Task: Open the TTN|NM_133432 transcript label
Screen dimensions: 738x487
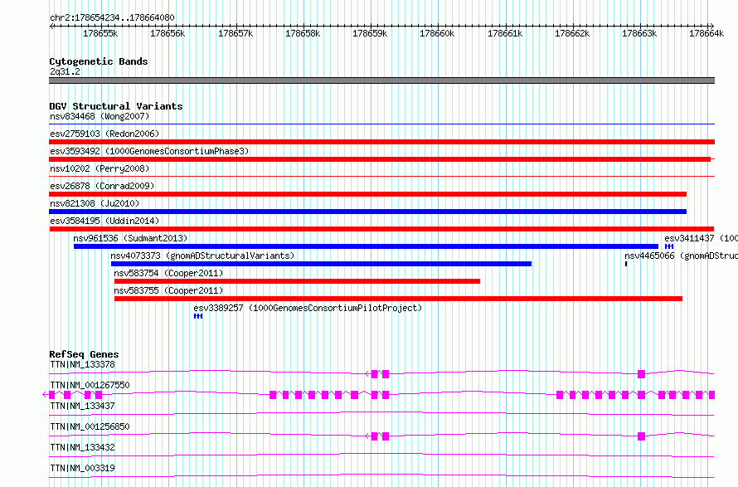Action: 82,447
